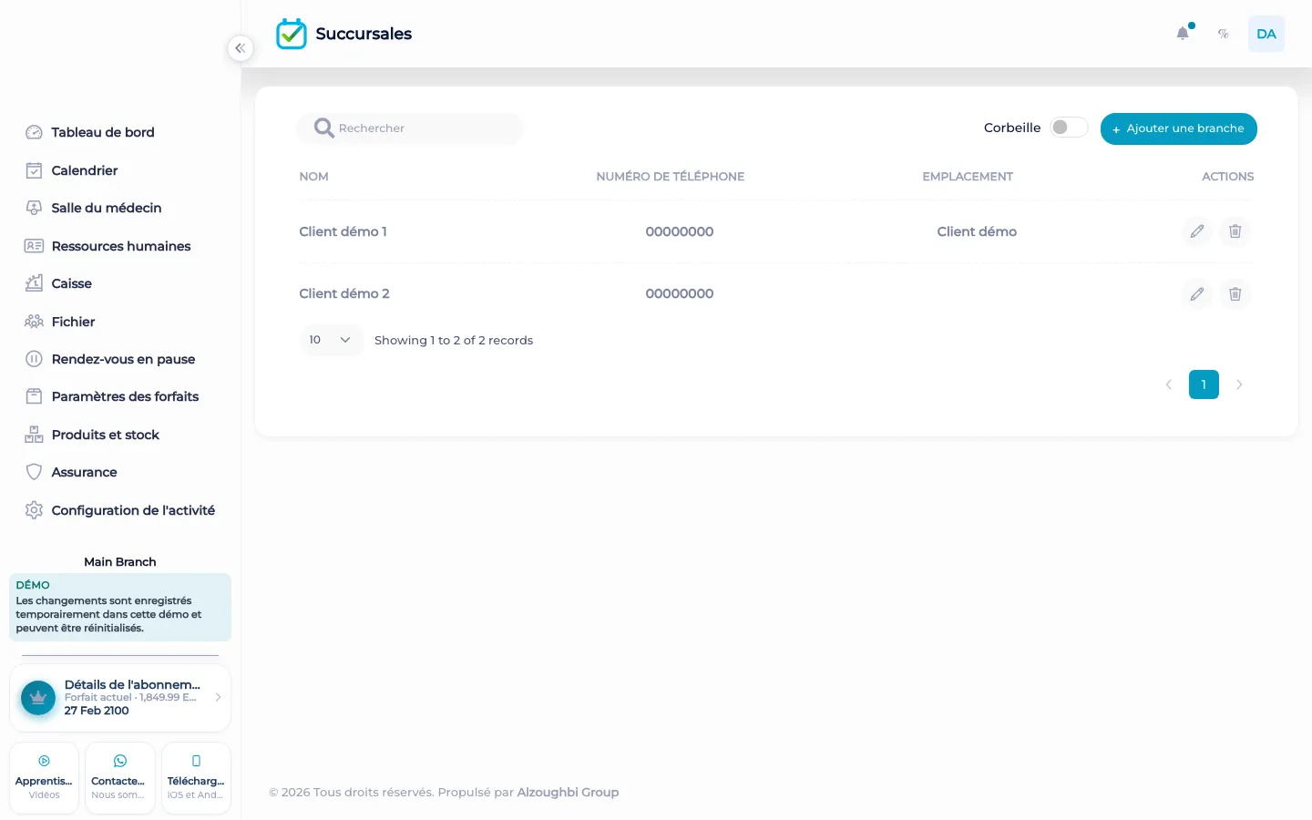Click the Client démo location cell
1312x820 pixels.
pyautogui.click(x=977, y=231)
